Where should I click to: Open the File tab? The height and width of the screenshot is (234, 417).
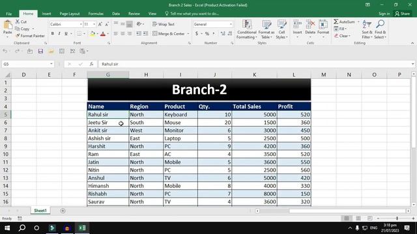(9, 14)
